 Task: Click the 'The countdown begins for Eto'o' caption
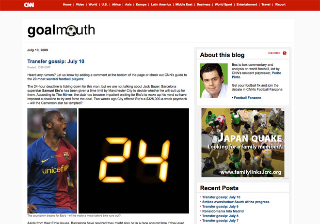tap(74, 216)
